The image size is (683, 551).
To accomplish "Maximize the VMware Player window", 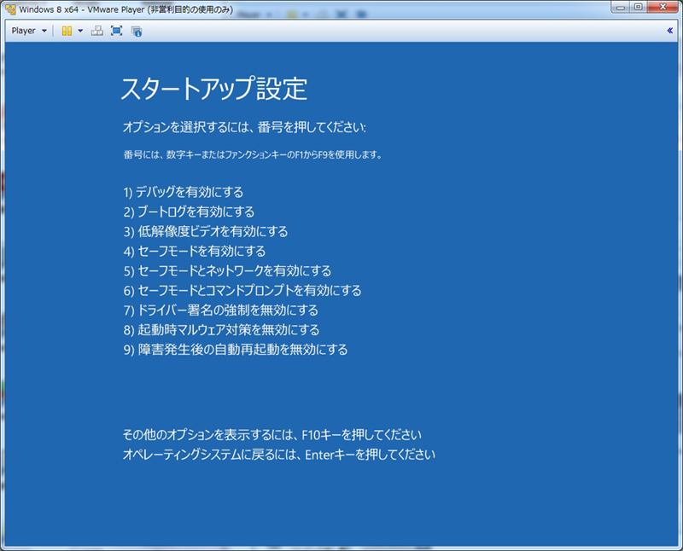I will 638,7.
